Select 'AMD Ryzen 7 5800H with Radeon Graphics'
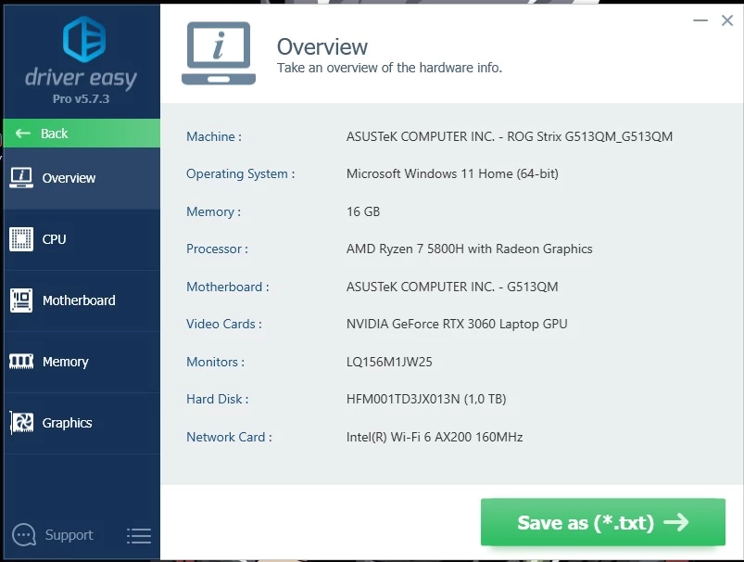 pos(469,249)
